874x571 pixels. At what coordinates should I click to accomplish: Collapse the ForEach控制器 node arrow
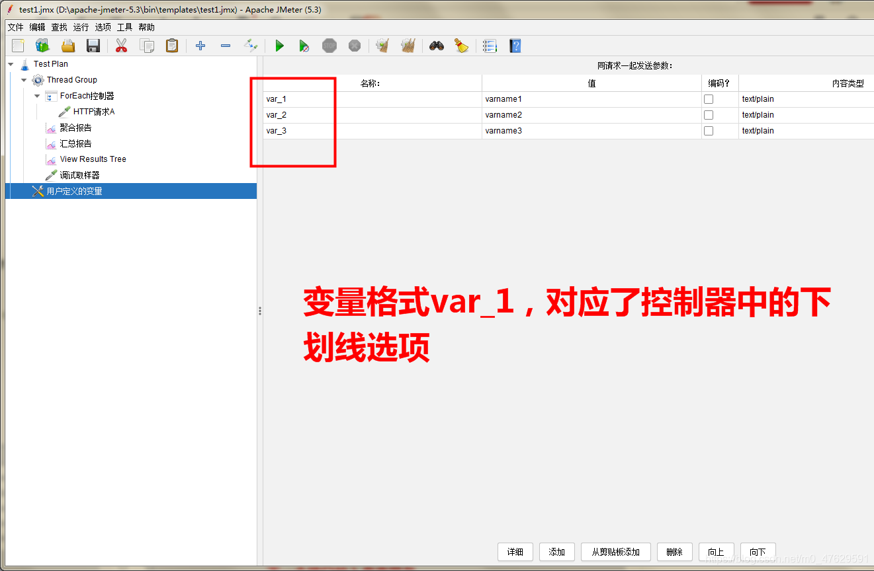pyautogui.click(x=37, y=96)
